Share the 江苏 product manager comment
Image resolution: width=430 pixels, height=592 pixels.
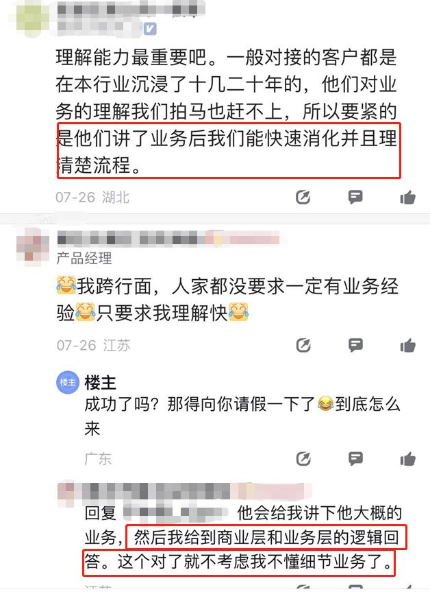click(303, 345)
